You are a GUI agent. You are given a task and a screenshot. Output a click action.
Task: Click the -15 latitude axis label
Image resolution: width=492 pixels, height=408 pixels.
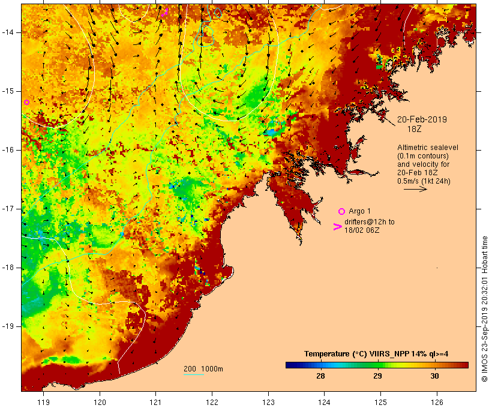click(x=8, y=91)
